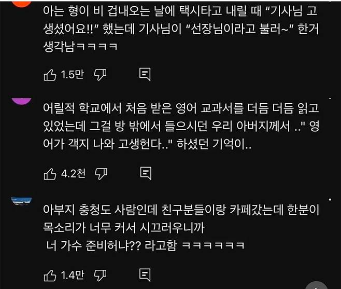The height and width of the screenshot is (289, 341).
Task: Open the landscape avatar commenter's profile
Action: click(x=22, y=201)
